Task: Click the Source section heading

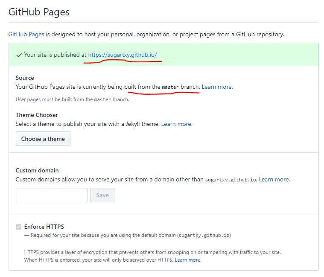Action: (x=25, y=78)
